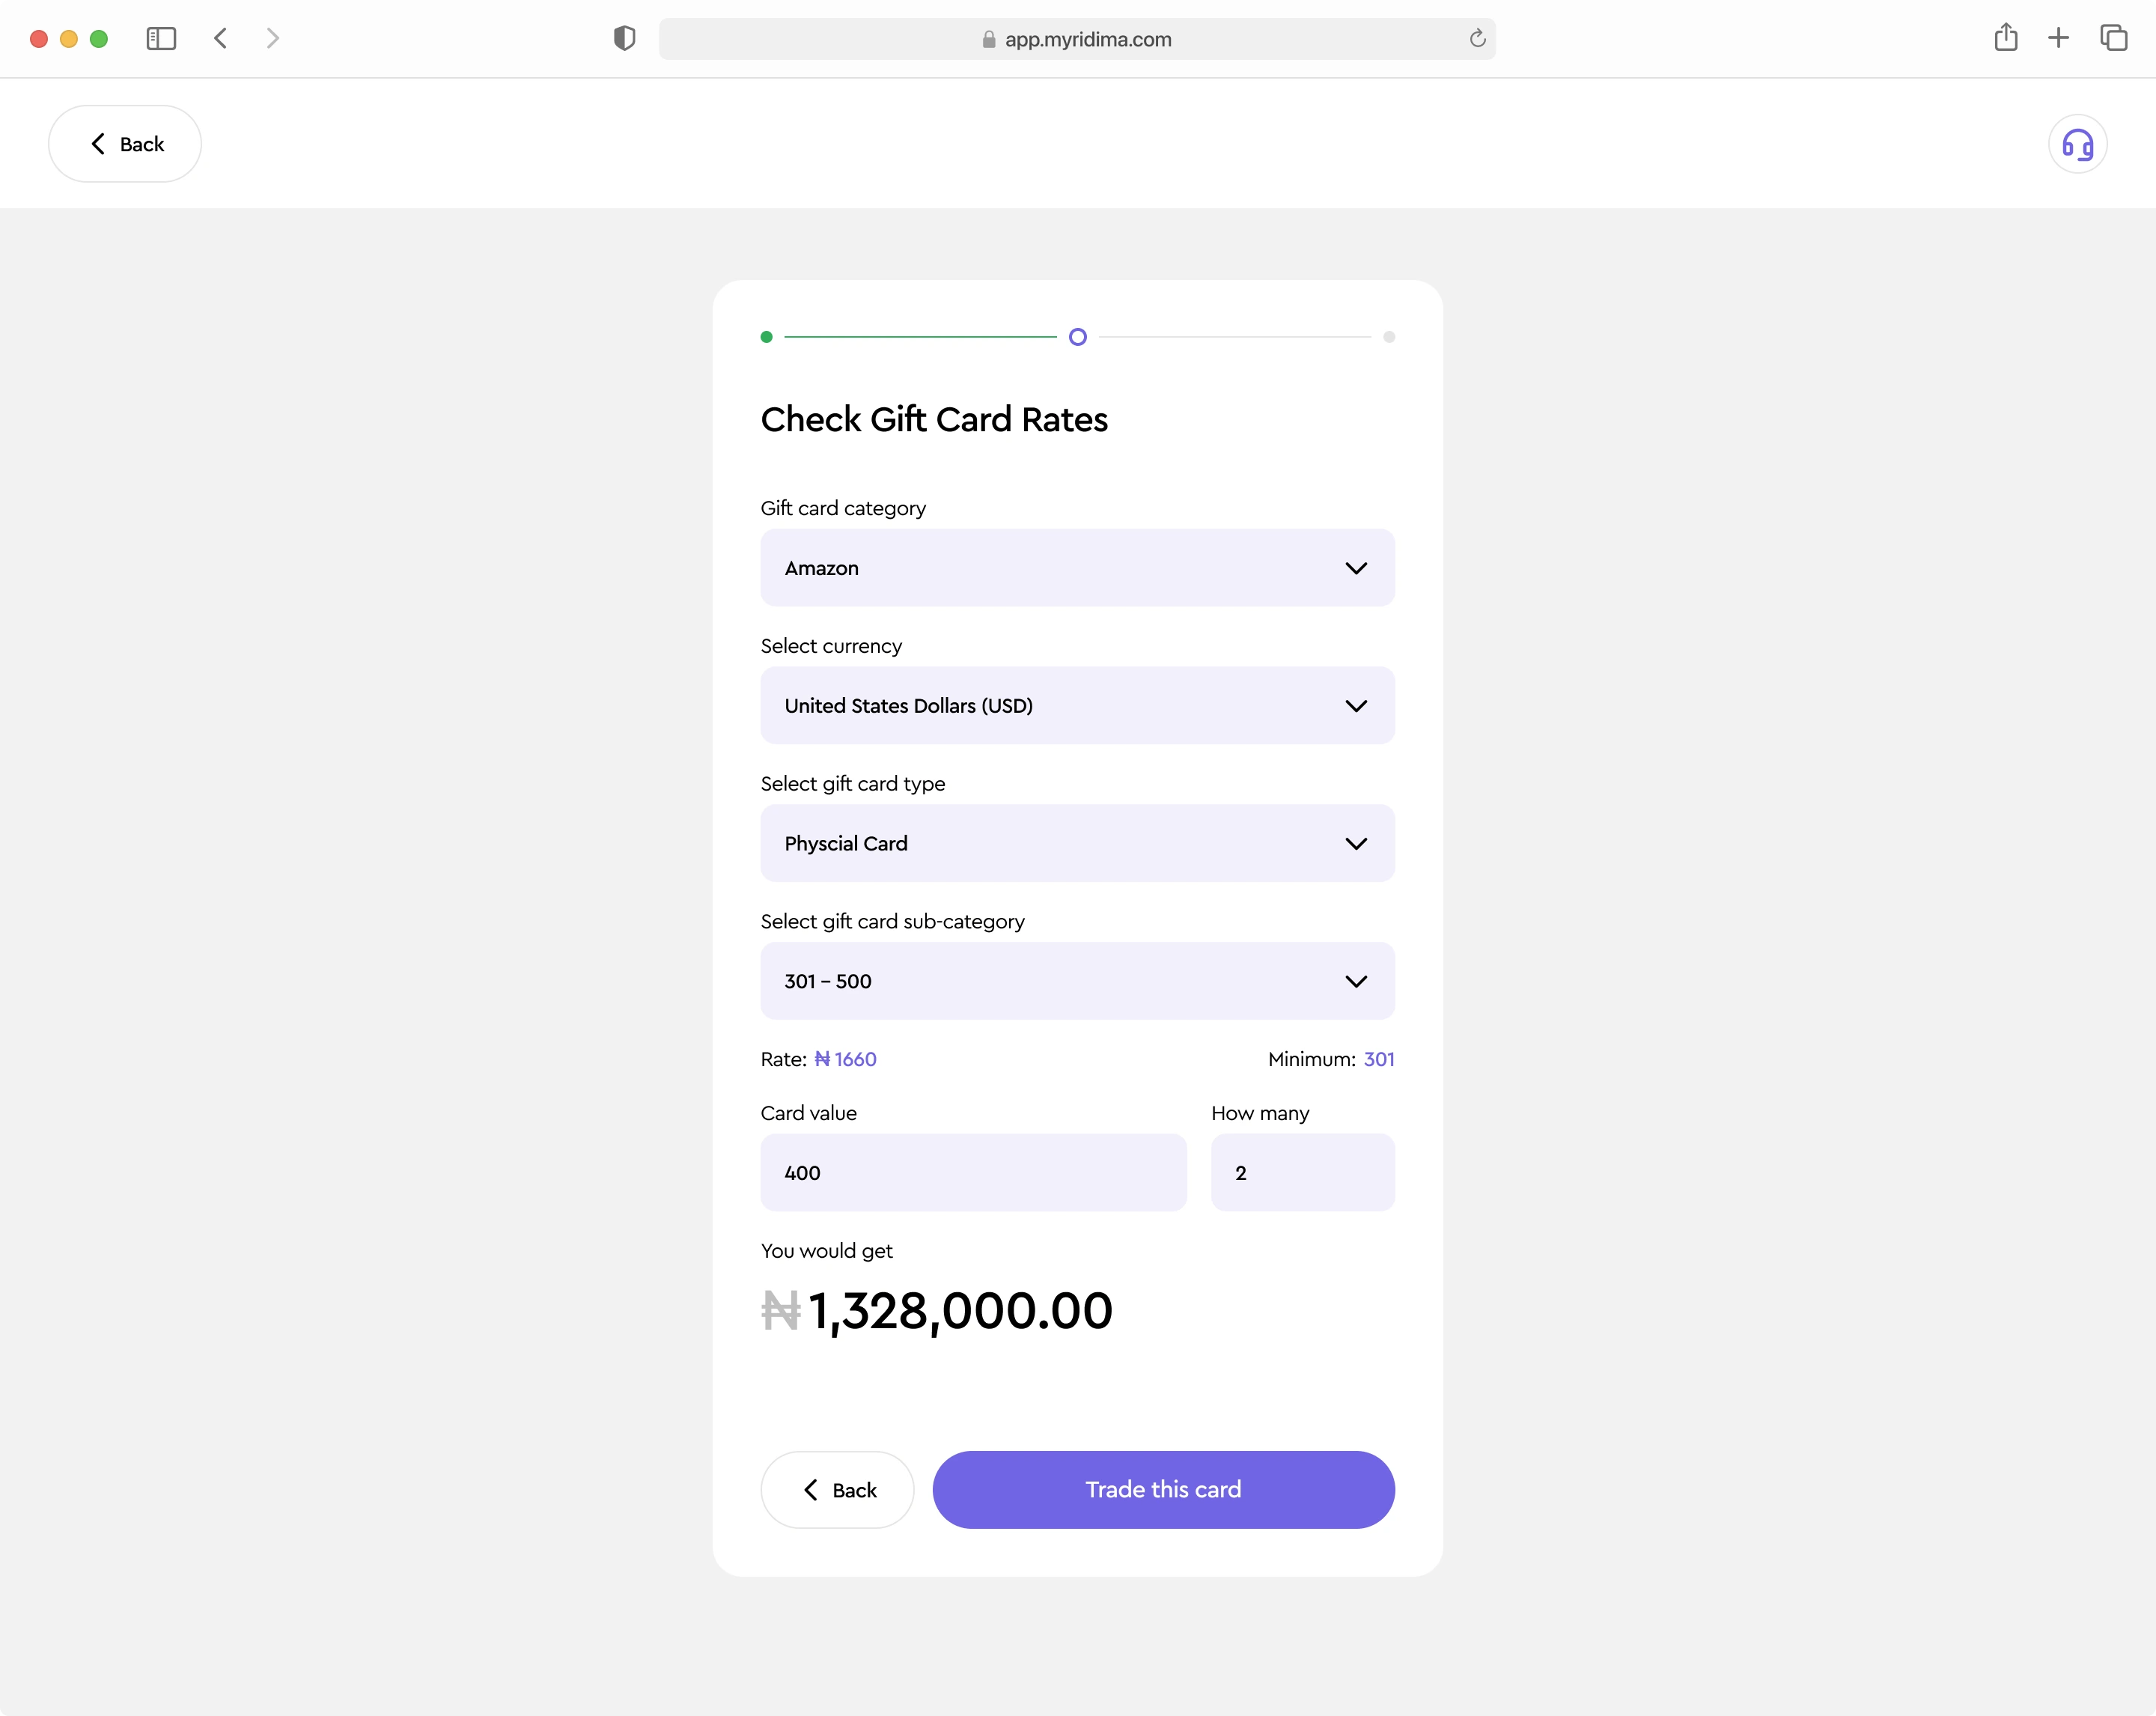
Task: Open the customer support headset icon
Action: [x=2077, y=144]
